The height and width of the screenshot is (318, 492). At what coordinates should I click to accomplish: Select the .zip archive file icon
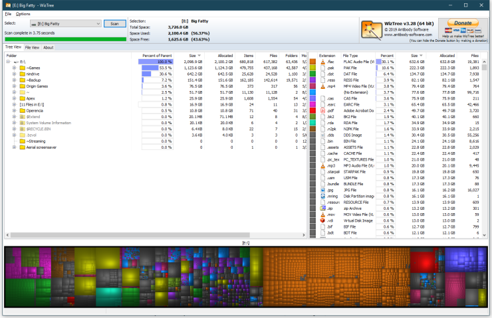(322, 208)
